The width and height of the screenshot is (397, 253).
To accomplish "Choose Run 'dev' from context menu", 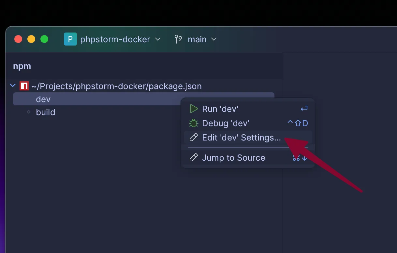I will [x=248, y=109].
